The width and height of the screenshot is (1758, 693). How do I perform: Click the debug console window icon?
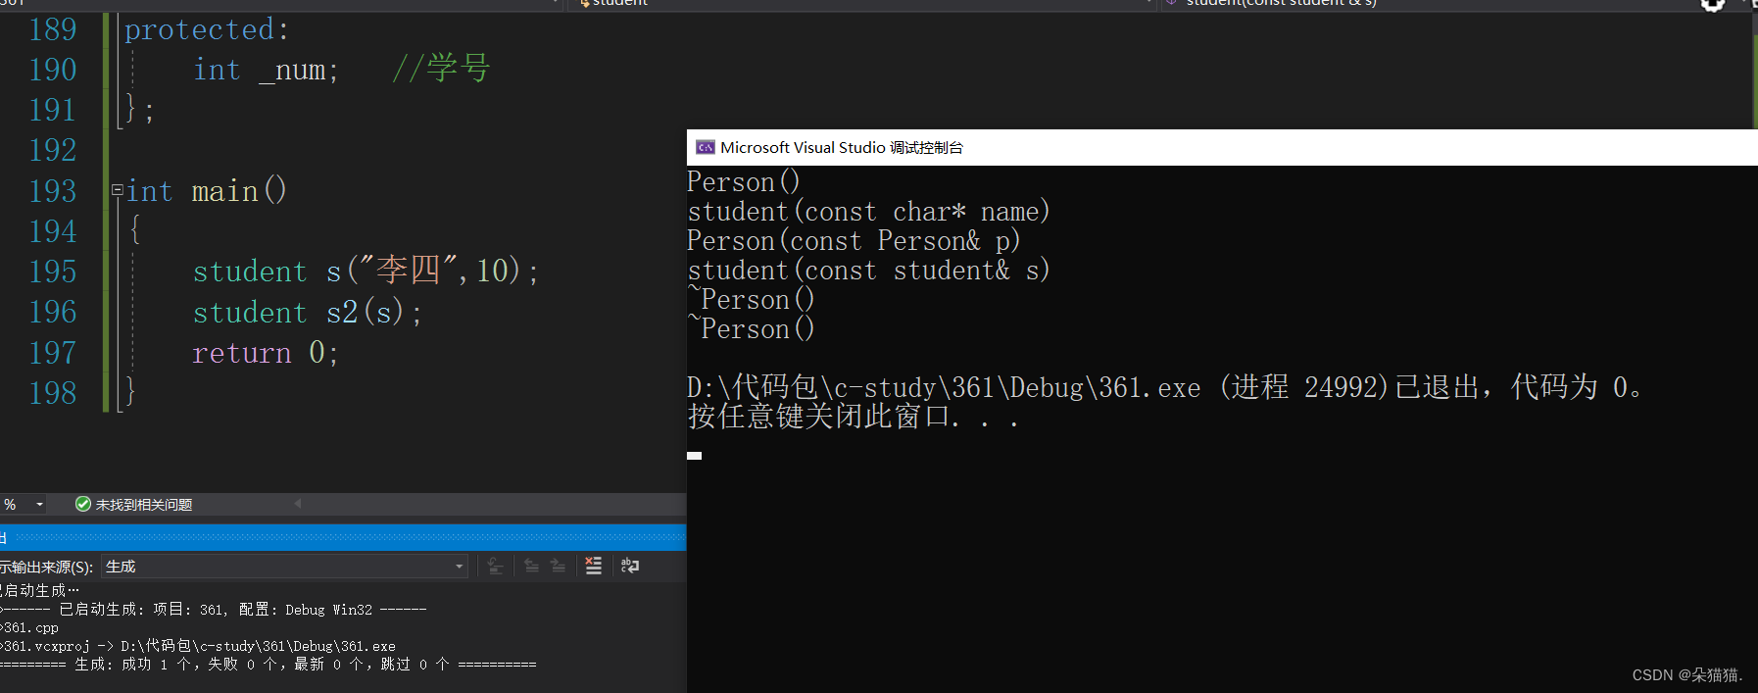pos(705,147)
